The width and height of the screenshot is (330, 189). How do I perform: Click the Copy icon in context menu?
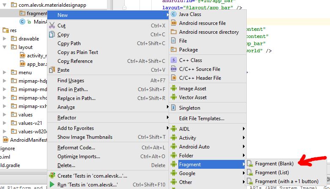coord(52,35)
